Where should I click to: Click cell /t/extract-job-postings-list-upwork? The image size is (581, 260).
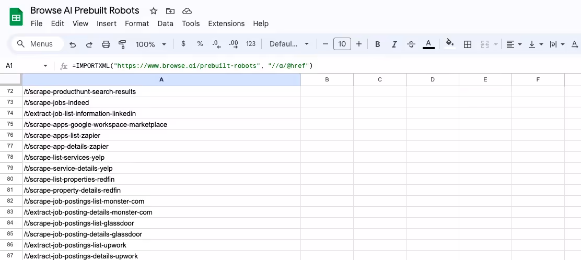tap(161, 245)
